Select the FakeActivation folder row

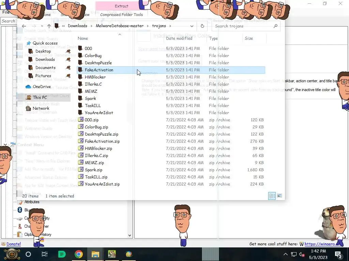point(171,70)
